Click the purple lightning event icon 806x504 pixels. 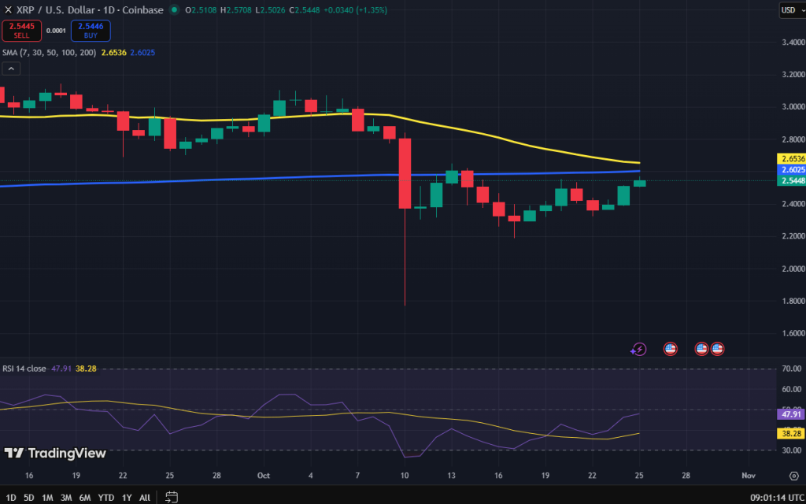638,349
